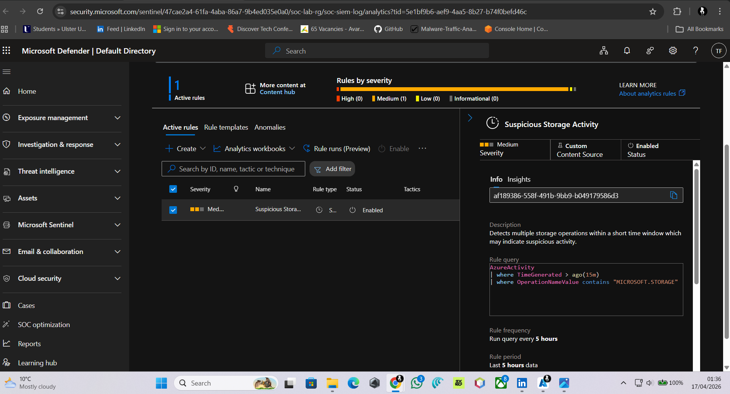This screenshot has width=730, height=394.
Task: Sort rules by the Severity column
Action: click(x=200, y=189)
